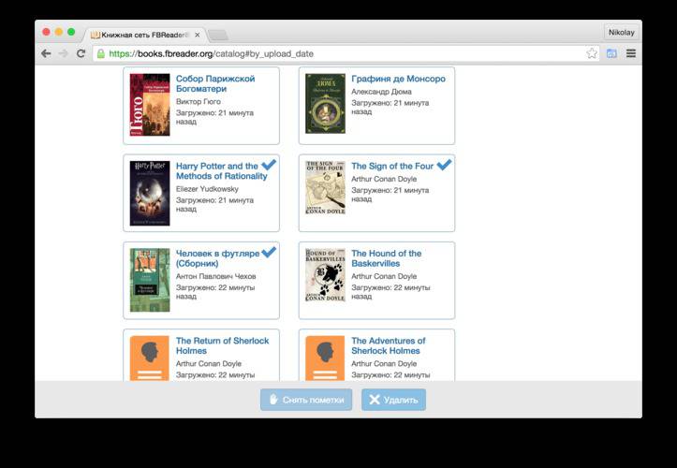
Task: Uncheck Человек в футляре checkmark
Action: [269, 252]
